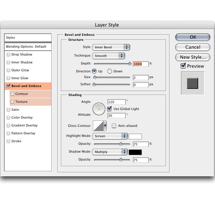Enable the Inner Shadow checkbox

click(8, 62)
